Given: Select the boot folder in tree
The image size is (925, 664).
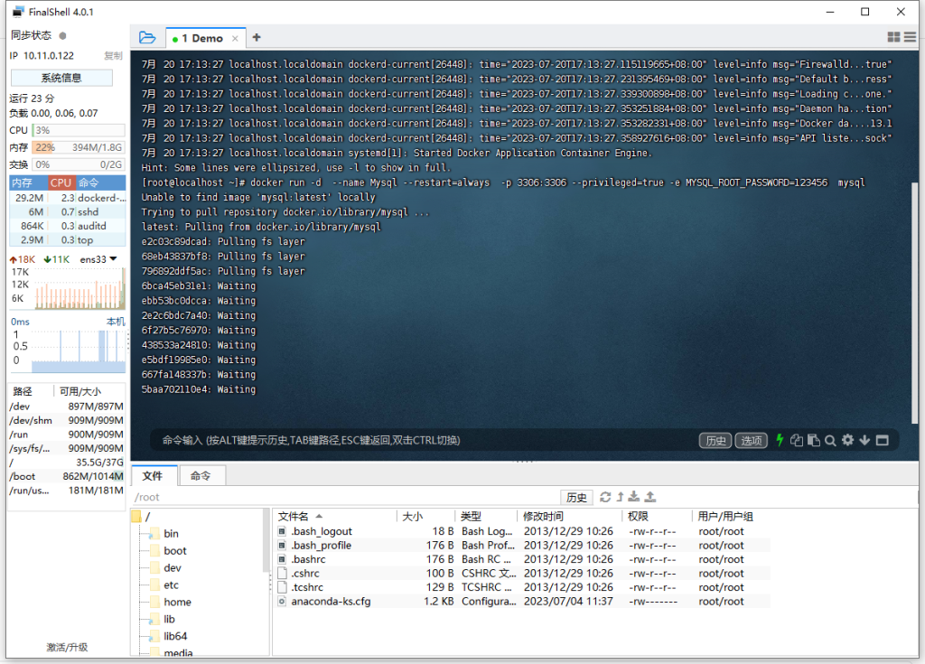Looking at the screenshot, I should [175, 551].
